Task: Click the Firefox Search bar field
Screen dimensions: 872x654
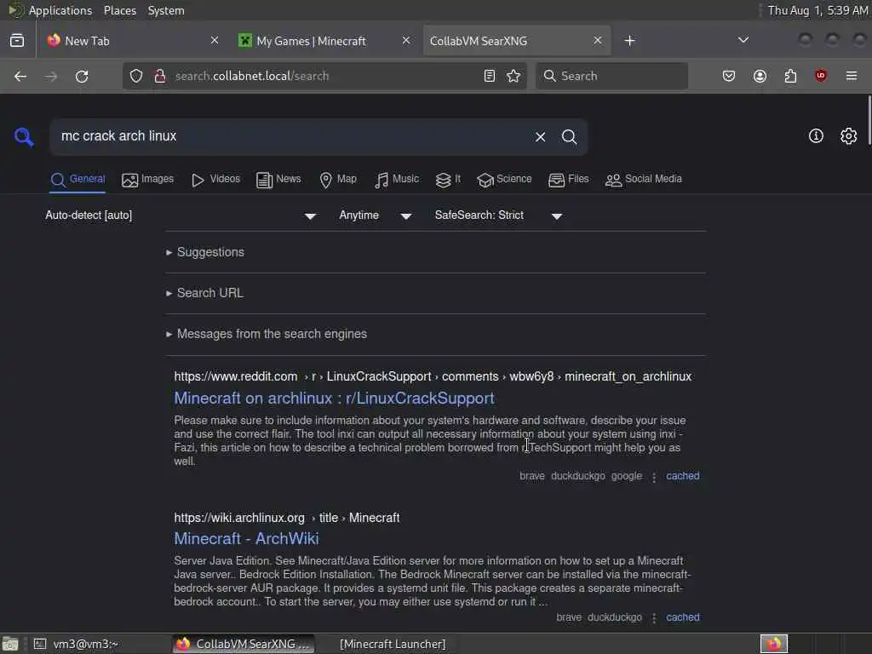Action: coord(611,76)
